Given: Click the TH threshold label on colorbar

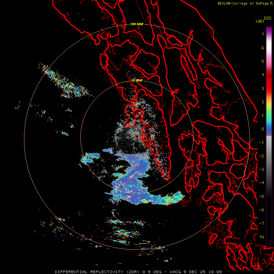Looking at the screenshot, I should [262, 237].
